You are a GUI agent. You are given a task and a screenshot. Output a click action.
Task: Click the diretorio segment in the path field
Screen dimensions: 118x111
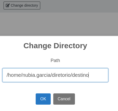pos(61,75)
